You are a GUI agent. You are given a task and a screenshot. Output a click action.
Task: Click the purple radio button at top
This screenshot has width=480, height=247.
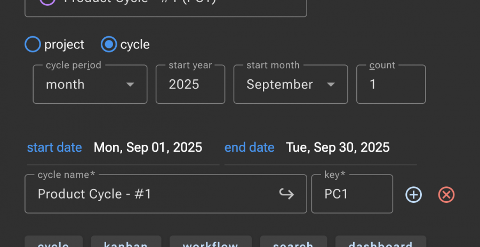coord(47,2)
